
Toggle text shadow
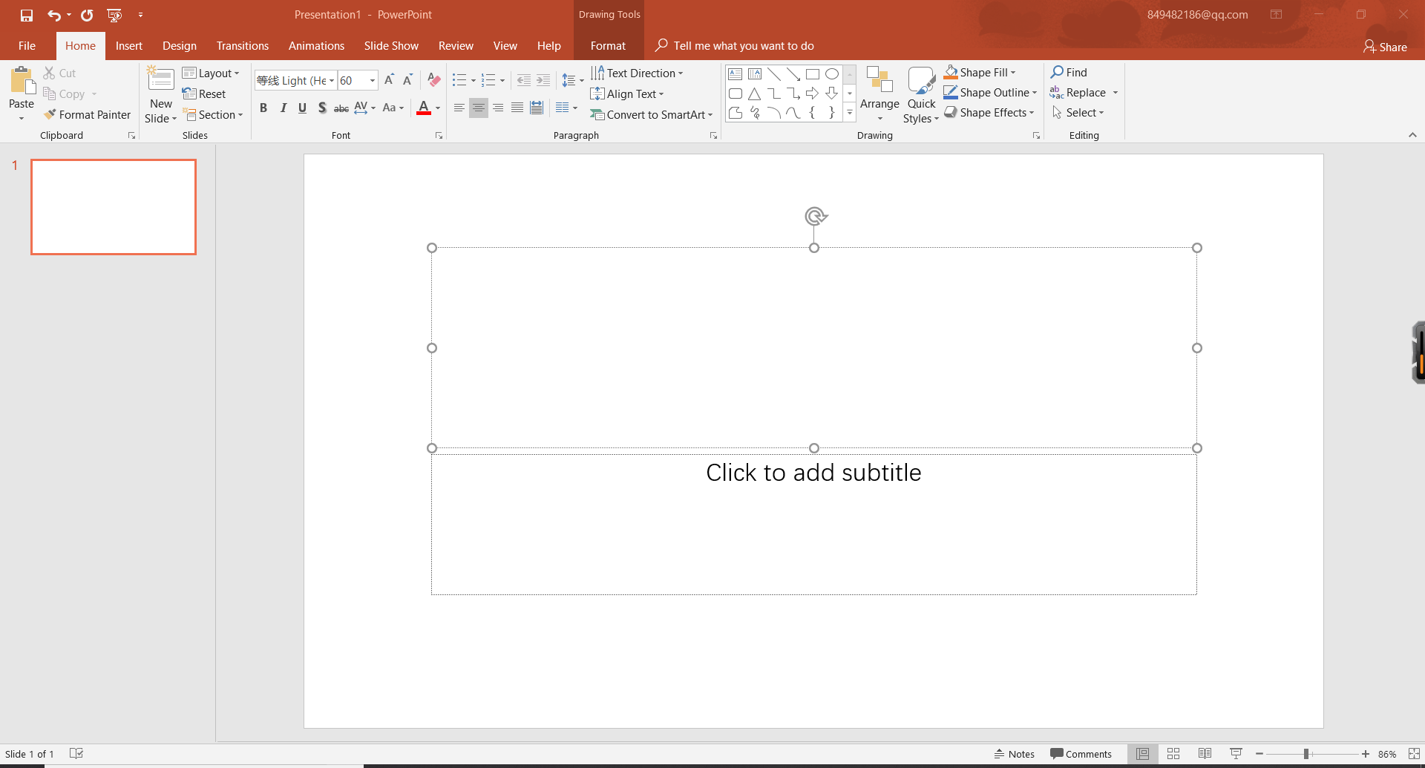pos(321,108)
